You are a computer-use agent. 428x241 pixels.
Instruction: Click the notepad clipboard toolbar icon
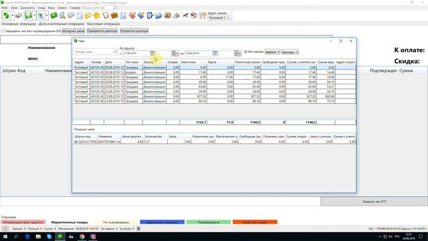tap(106, 15)
